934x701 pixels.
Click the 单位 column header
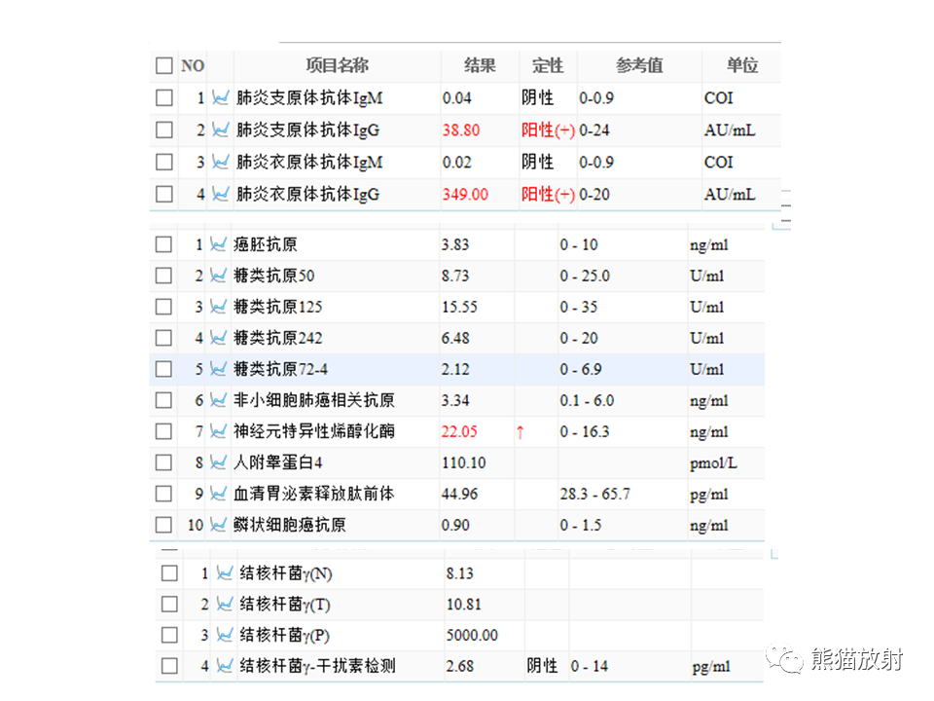(741, 65)
